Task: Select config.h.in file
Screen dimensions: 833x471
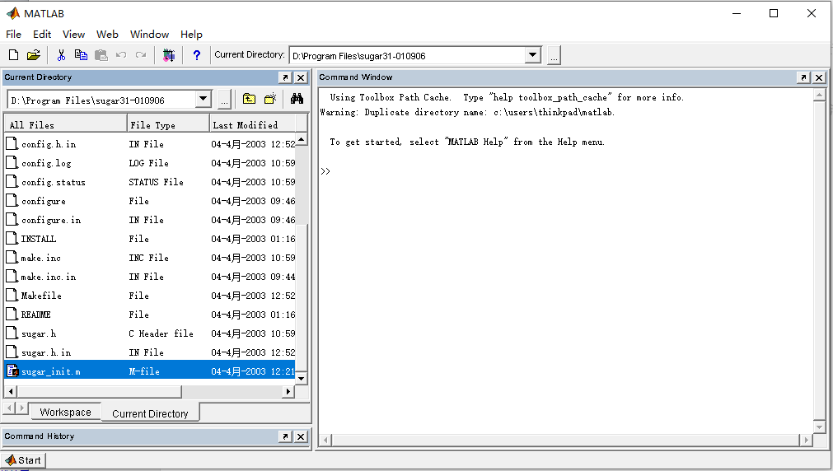Action: point(150,144)
